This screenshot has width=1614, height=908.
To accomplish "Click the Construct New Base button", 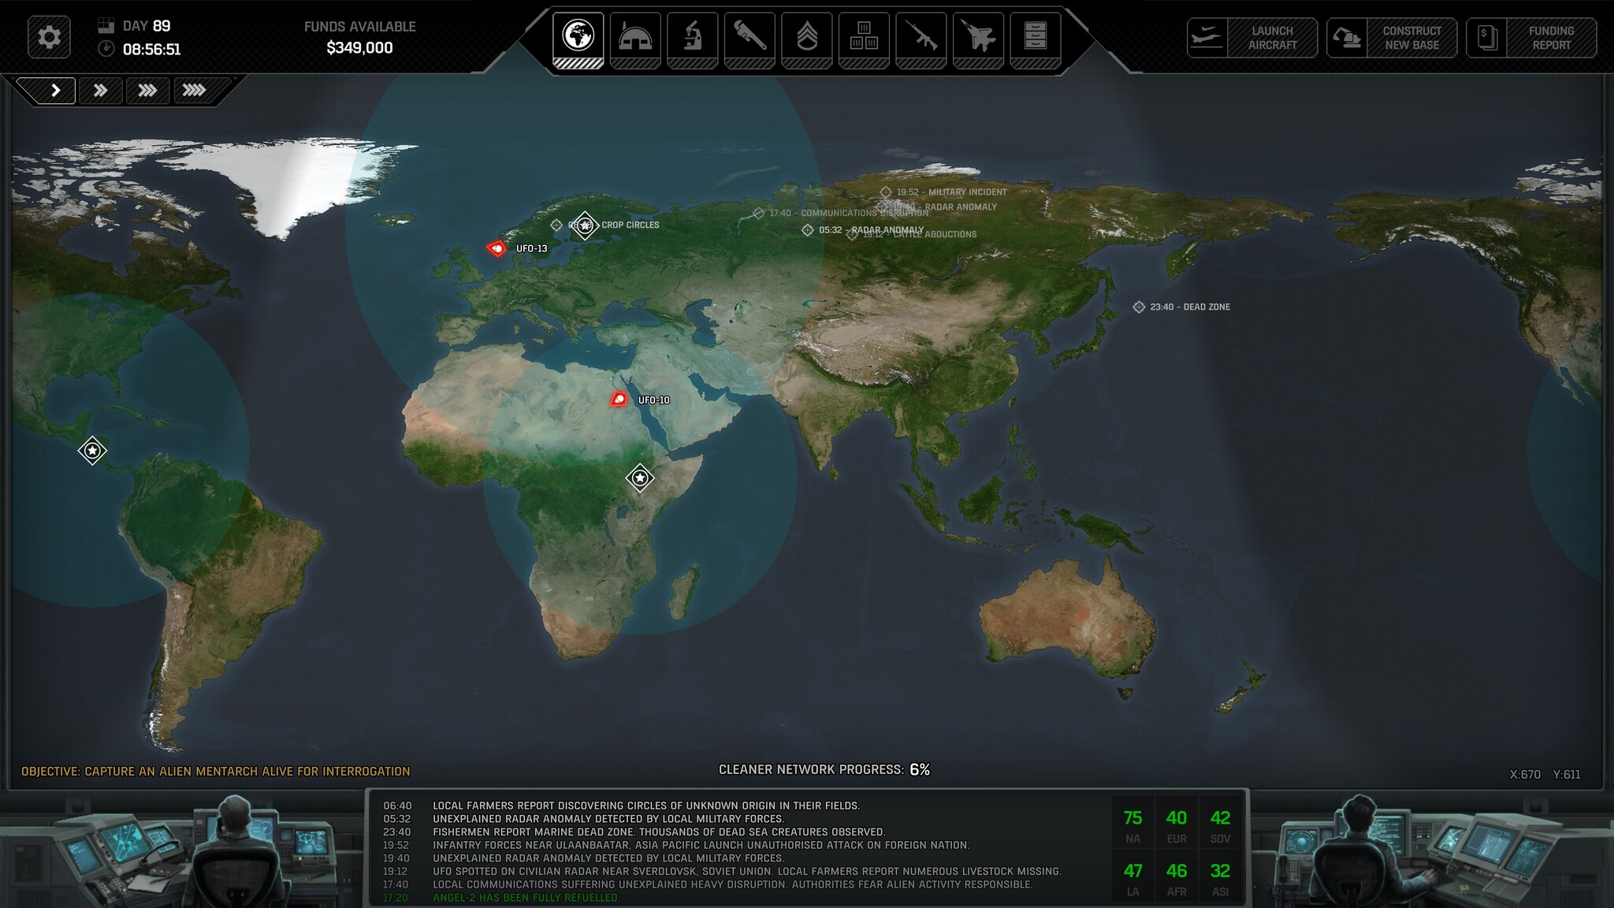I will click(1392, 38).
